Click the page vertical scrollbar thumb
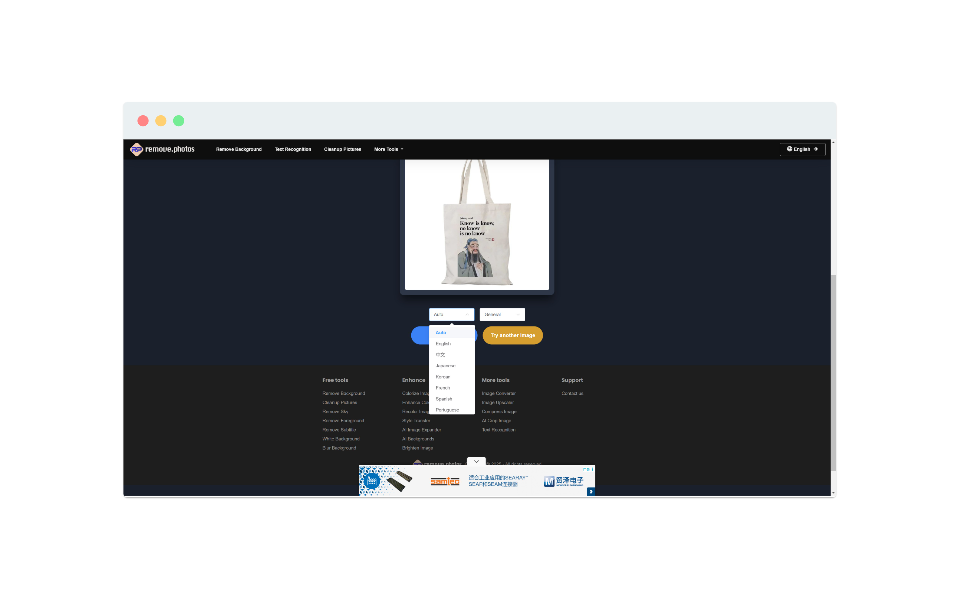Viewport: 960px width, 600px height. coord(833,372)
